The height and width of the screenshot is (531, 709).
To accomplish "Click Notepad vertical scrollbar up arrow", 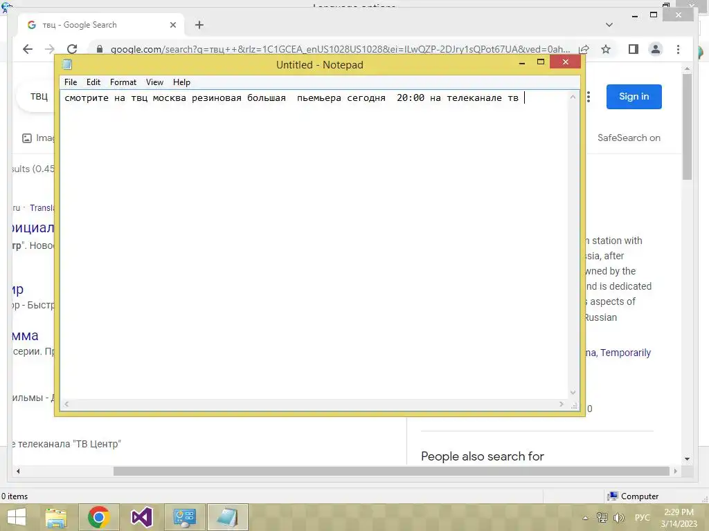I will pyautogui.click(x=573, y=97).
